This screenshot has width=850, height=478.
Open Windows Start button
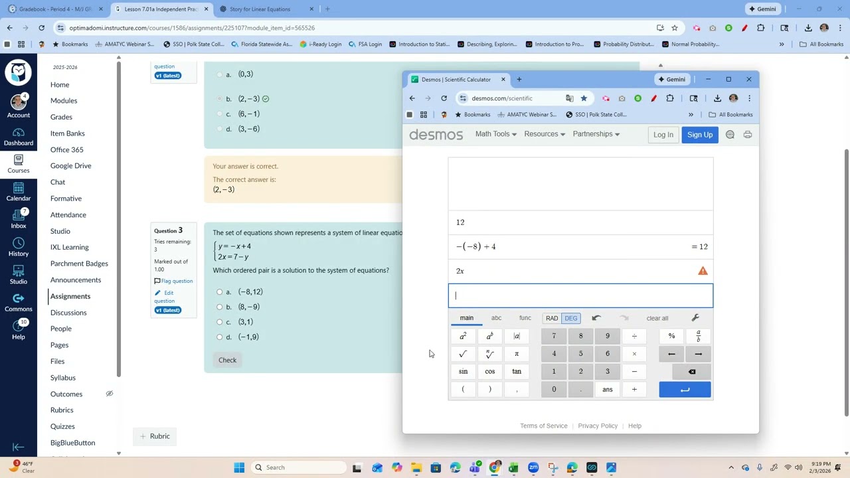click(x=239, y=467)
